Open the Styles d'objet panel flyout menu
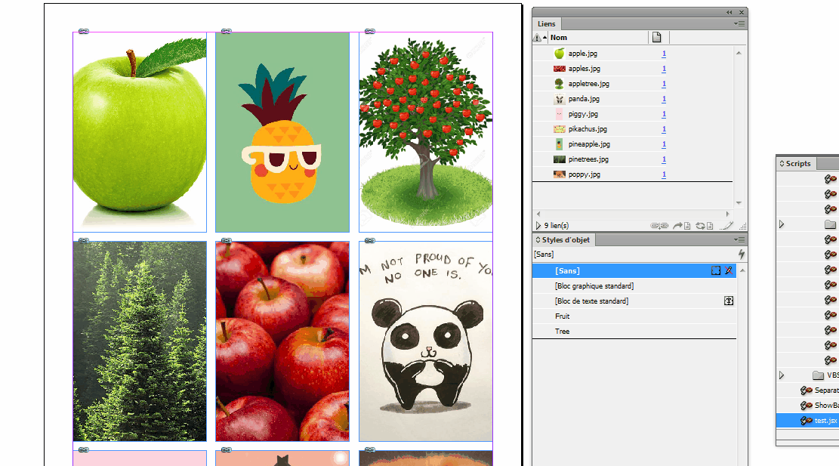839x466 pixels. [739, 239]
